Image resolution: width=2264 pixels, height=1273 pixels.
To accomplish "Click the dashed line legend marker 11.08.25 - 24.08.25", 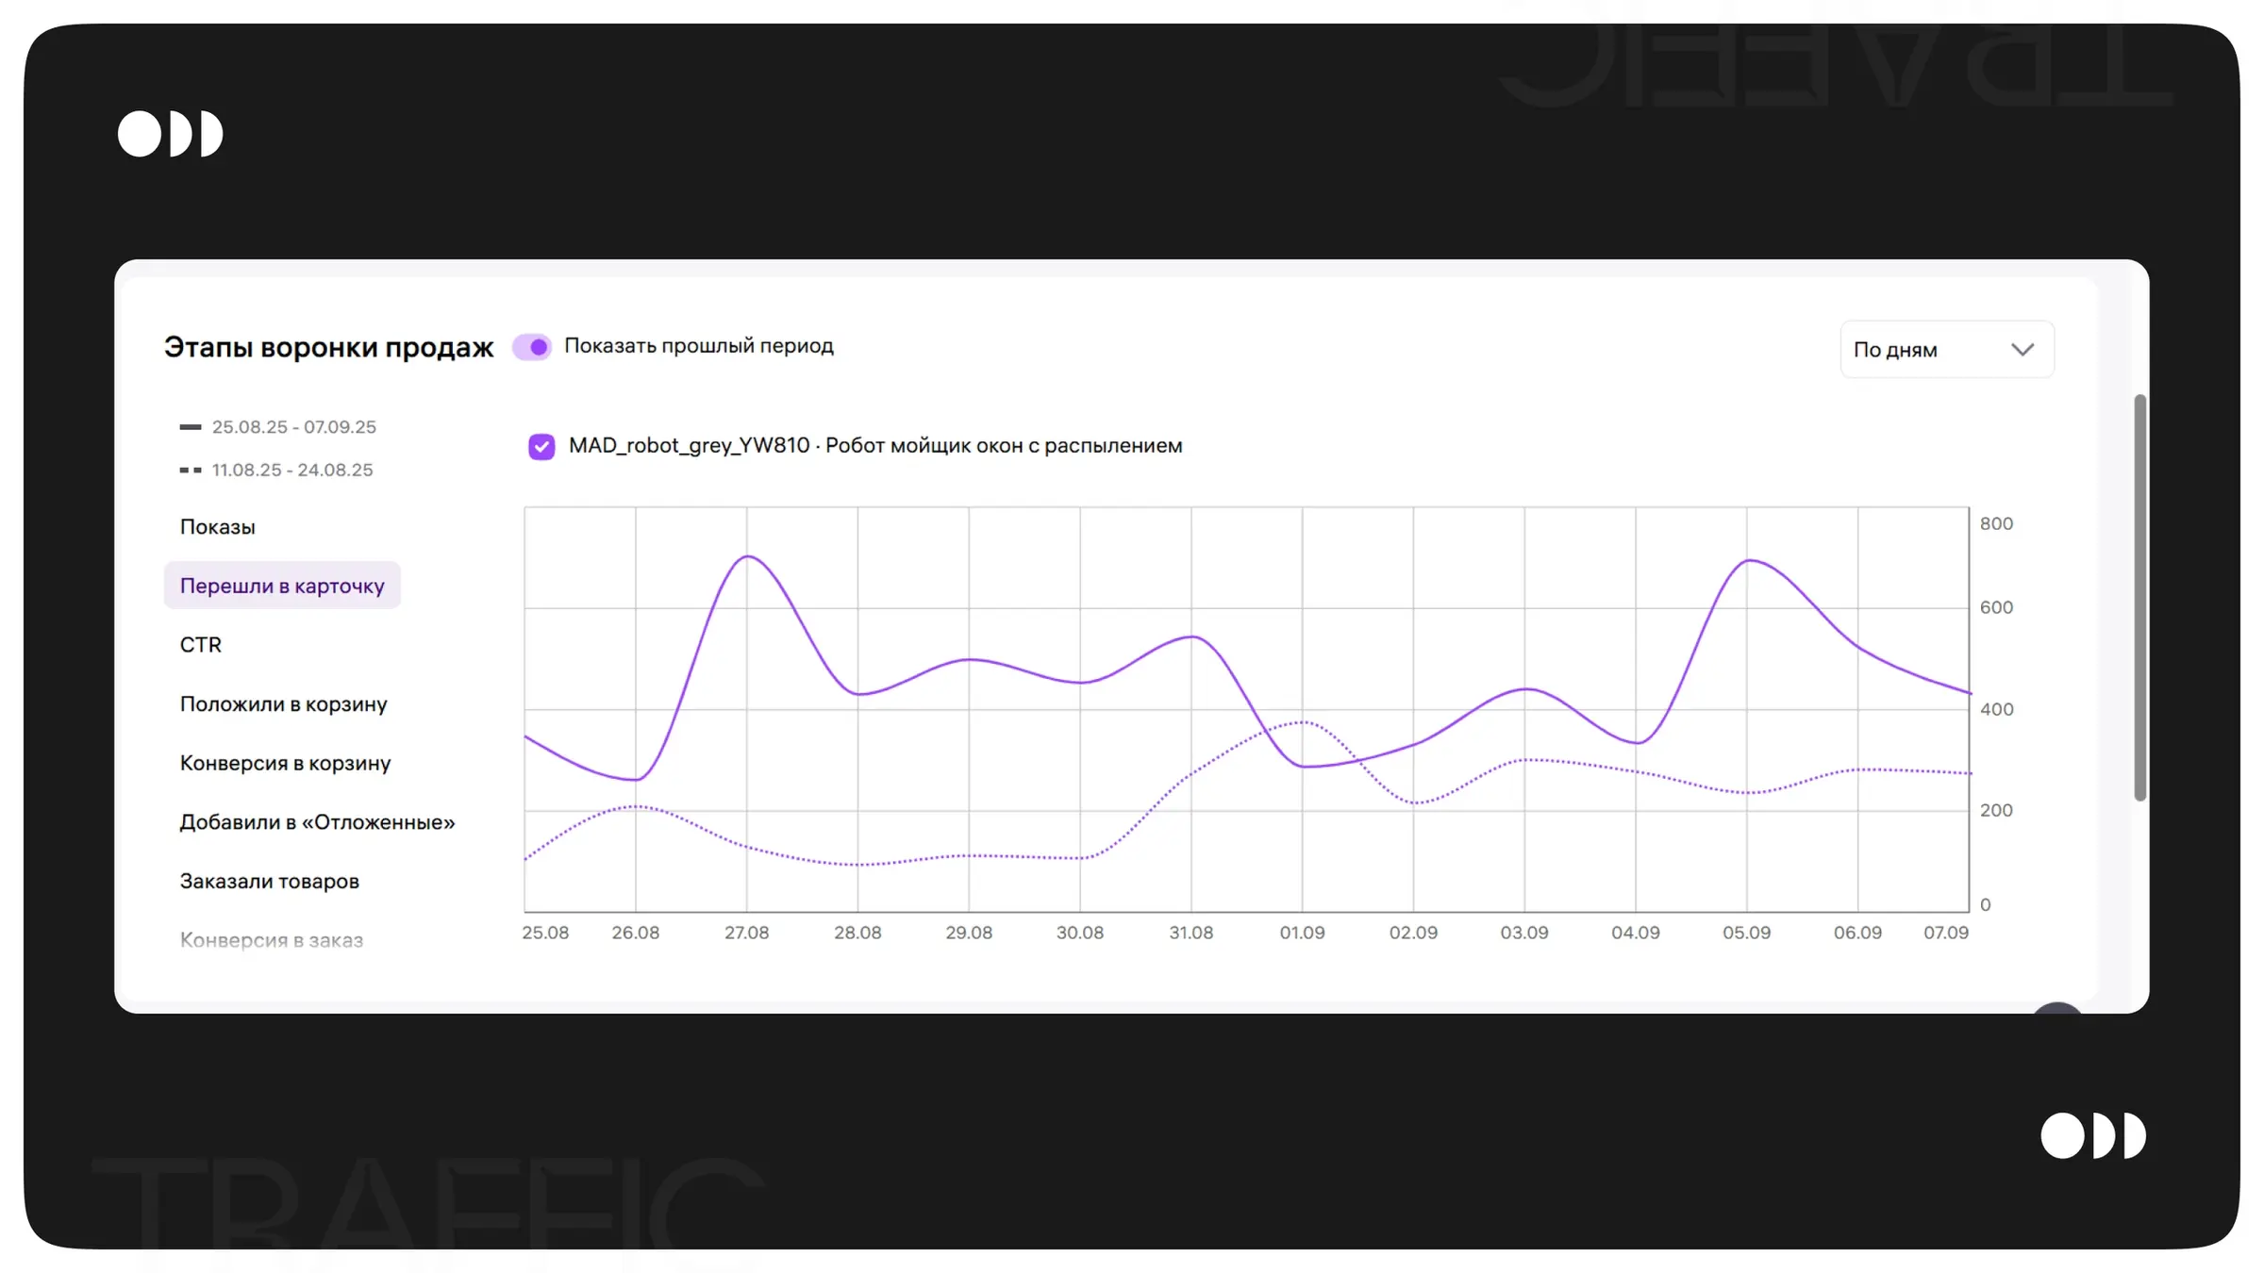I will [x=191, y=470].
